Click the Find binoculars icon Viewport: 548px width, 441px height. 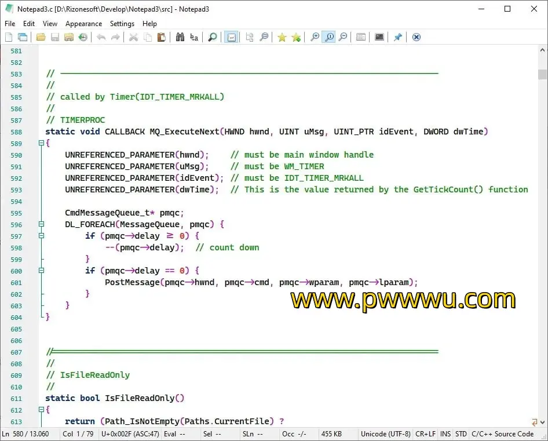pos(180,37)
